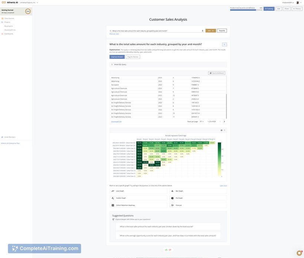Click the microphone voice input icon

(202, 31)
